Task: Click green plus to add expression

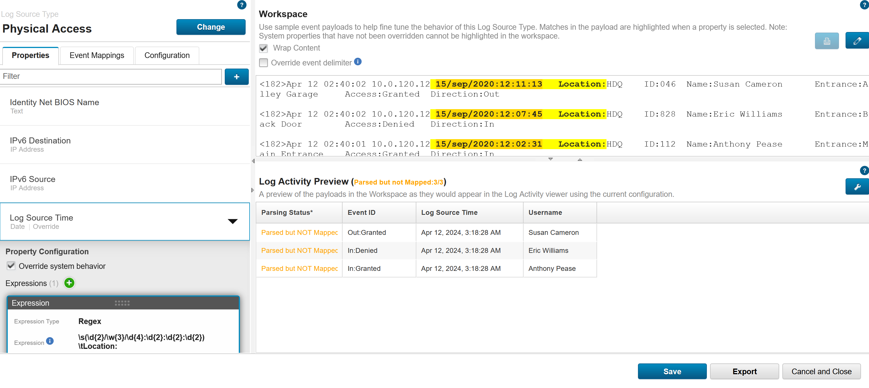Action: coord(69,283)
